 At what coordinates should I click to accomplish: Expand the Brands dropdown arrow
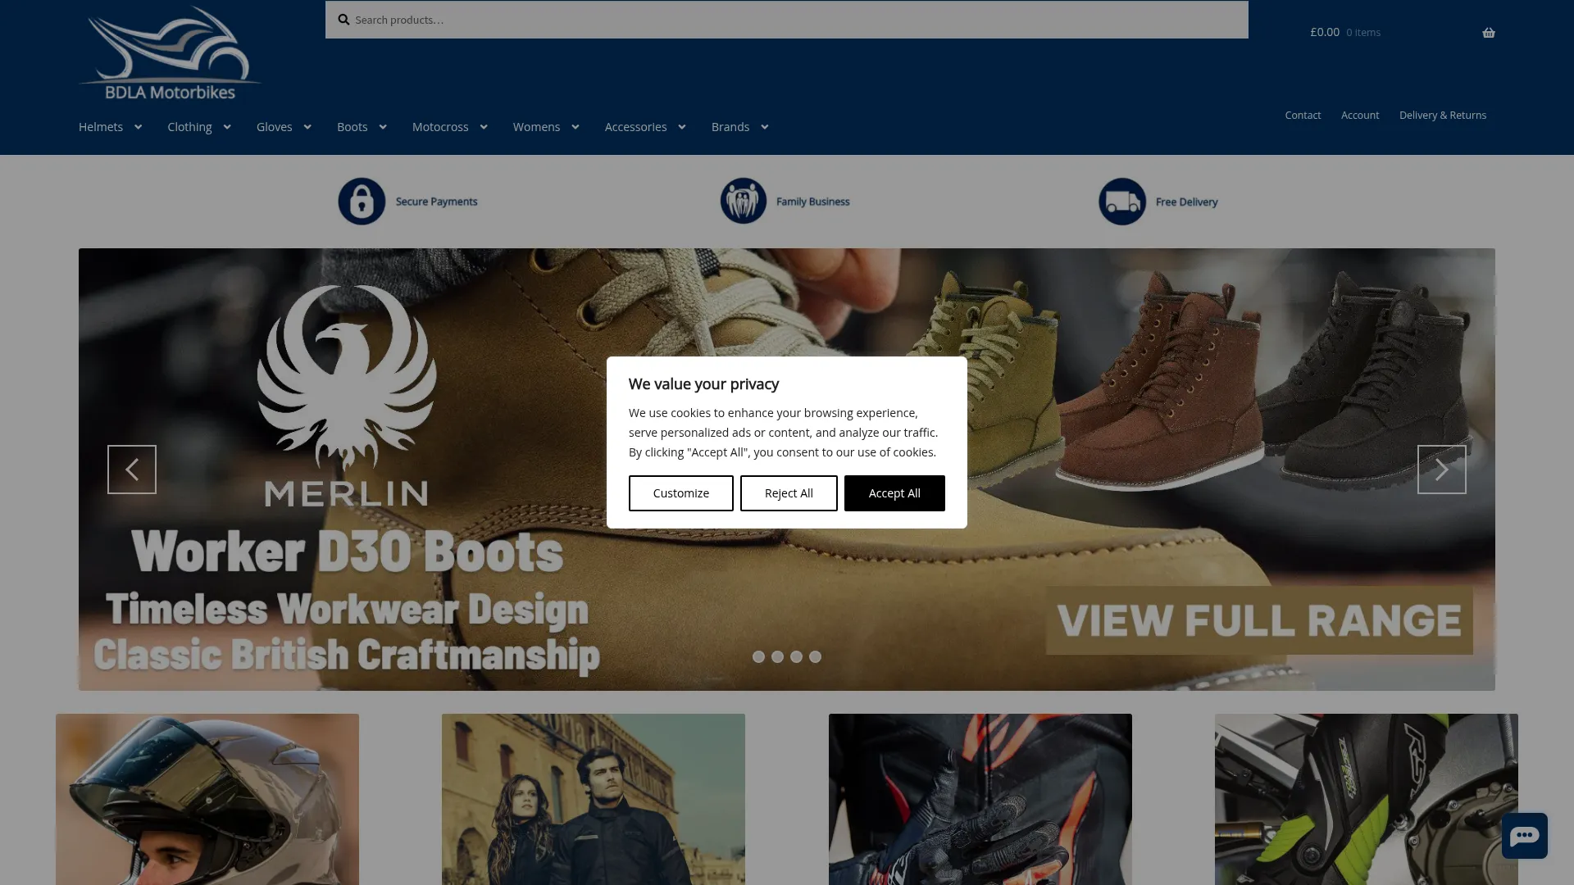click(765, 127)
